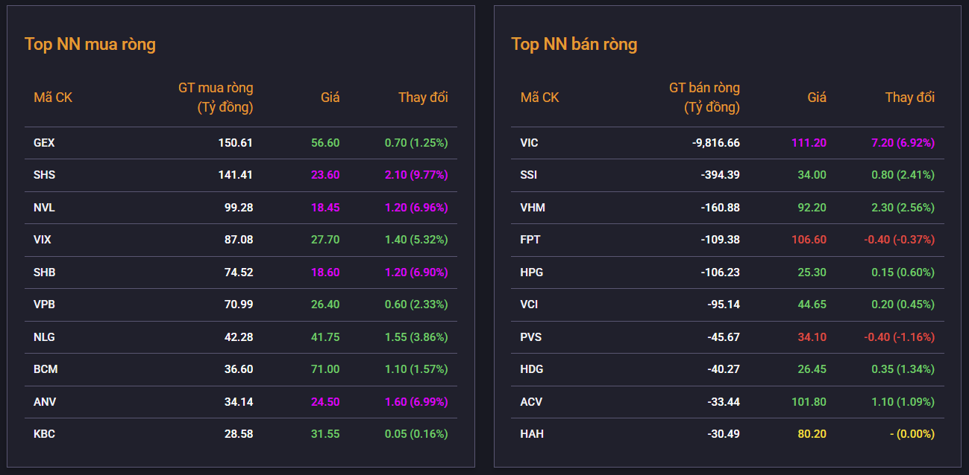Open the GEX stock ticker
The height and width of the screenshot is (475, 969).
pos(44,143)
